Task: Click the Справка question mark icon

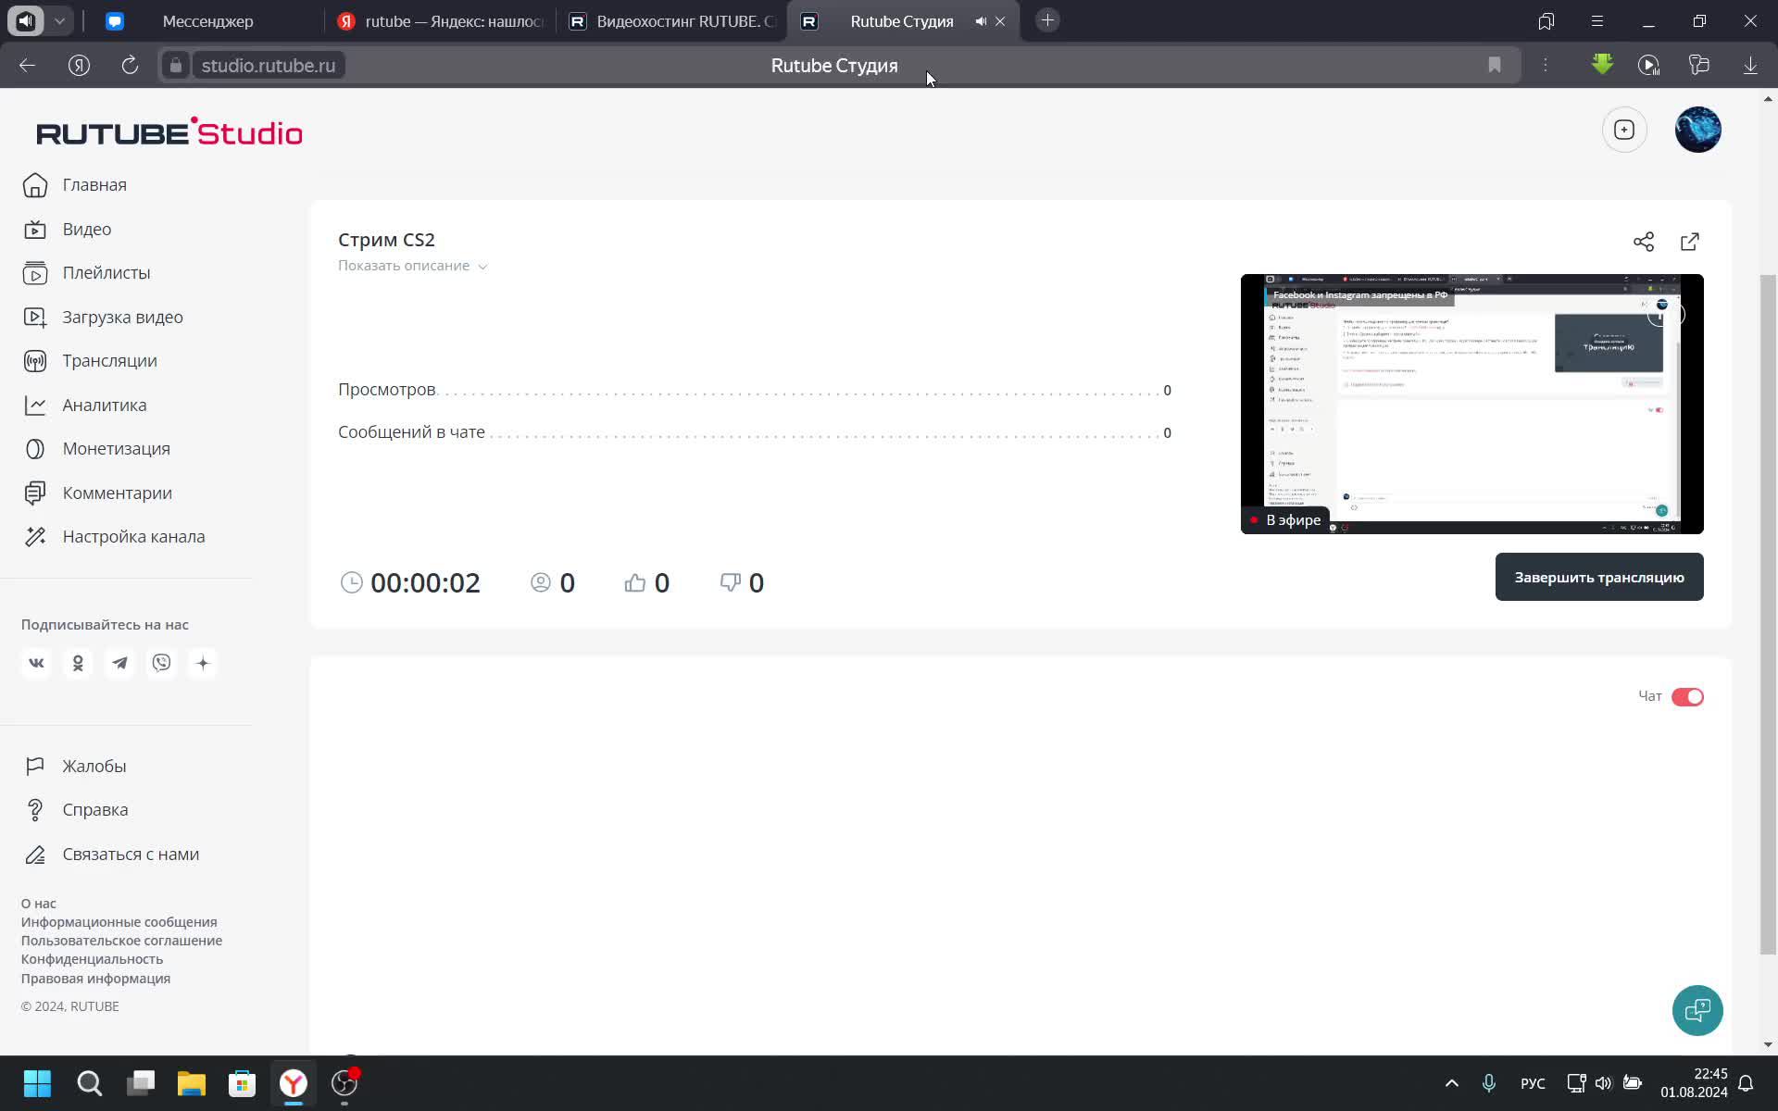Action: pyautogui.click(x=35, y=810)
